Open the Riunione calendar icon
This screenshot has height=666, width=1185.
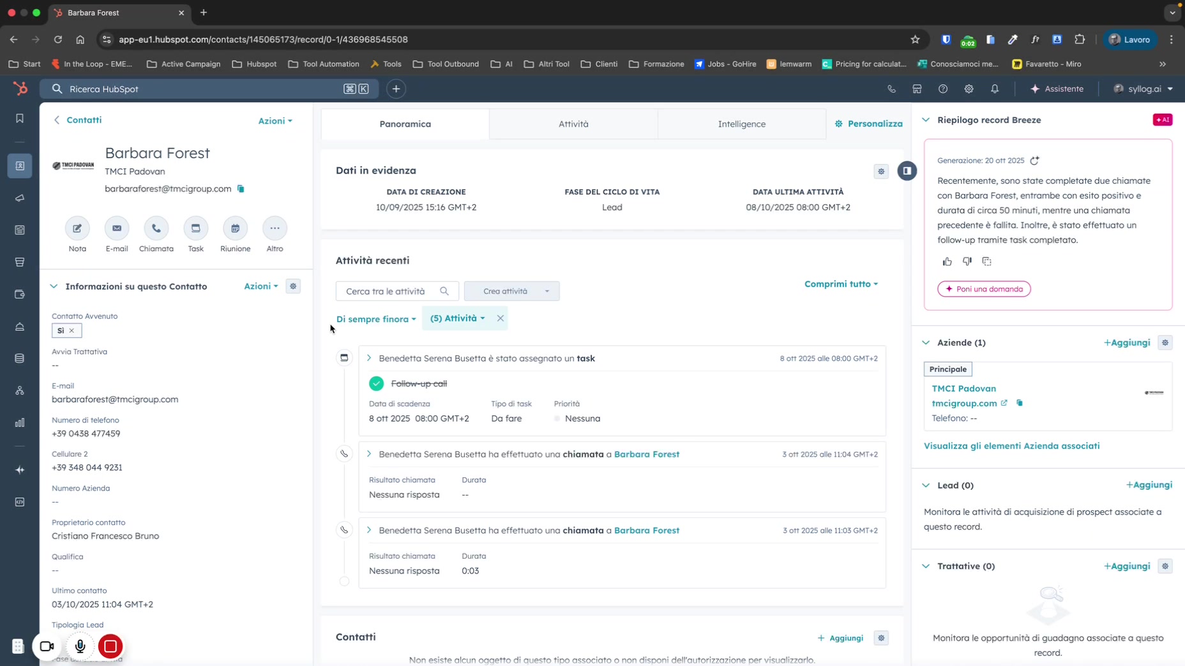click(235, 228)
